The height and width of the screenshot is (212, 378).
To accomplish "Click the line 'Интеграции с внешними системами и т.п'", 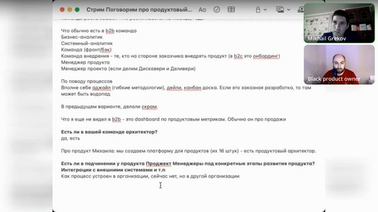I will pos(113,170).
